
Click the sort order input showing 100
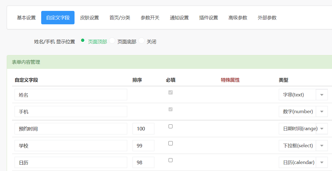point(143,129)
